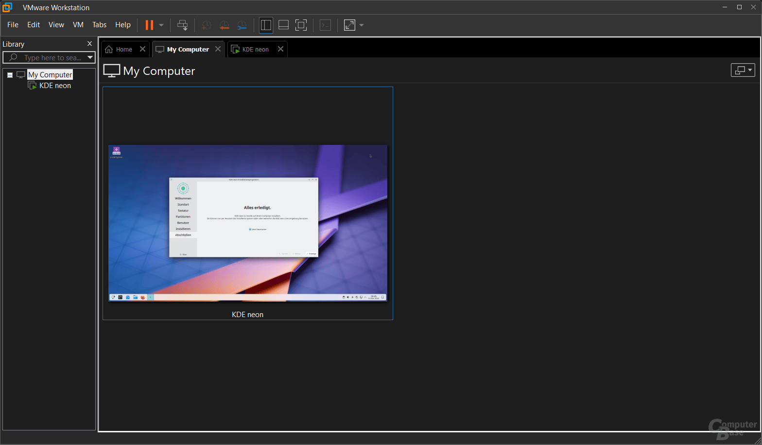Open the library search filter dropdown
Image resolution: width=762 pixels, height=445 pixels.
tap(90, 57)
